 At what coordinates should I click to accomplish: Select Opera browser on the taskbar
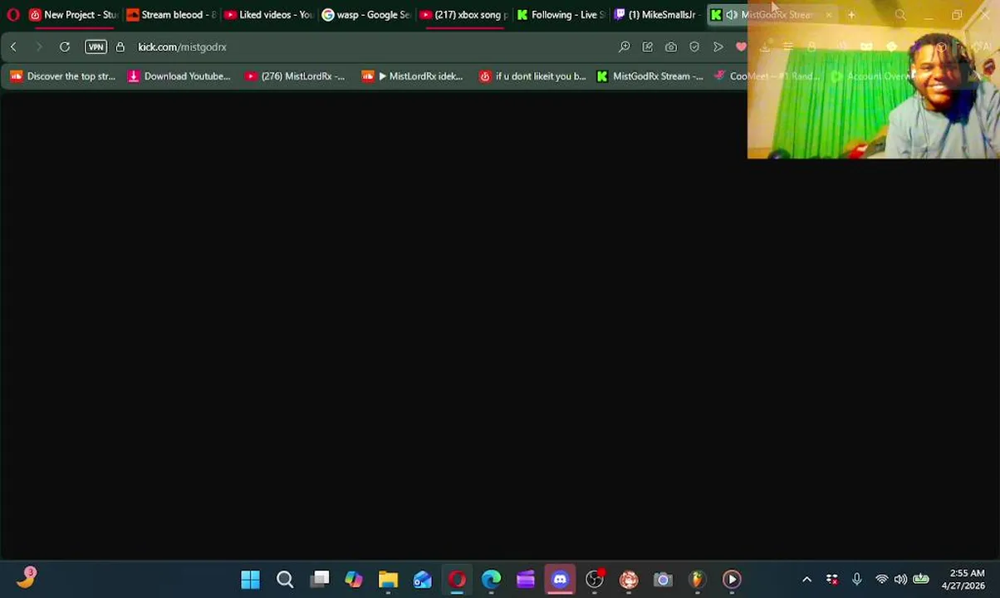pos(457,580)
